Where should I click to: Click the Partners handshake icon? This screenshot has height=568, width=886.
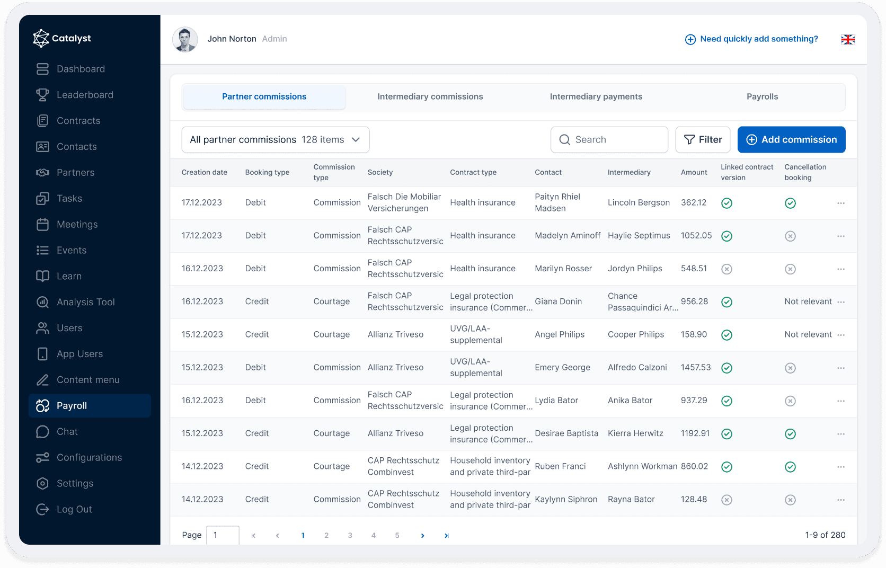42,173
